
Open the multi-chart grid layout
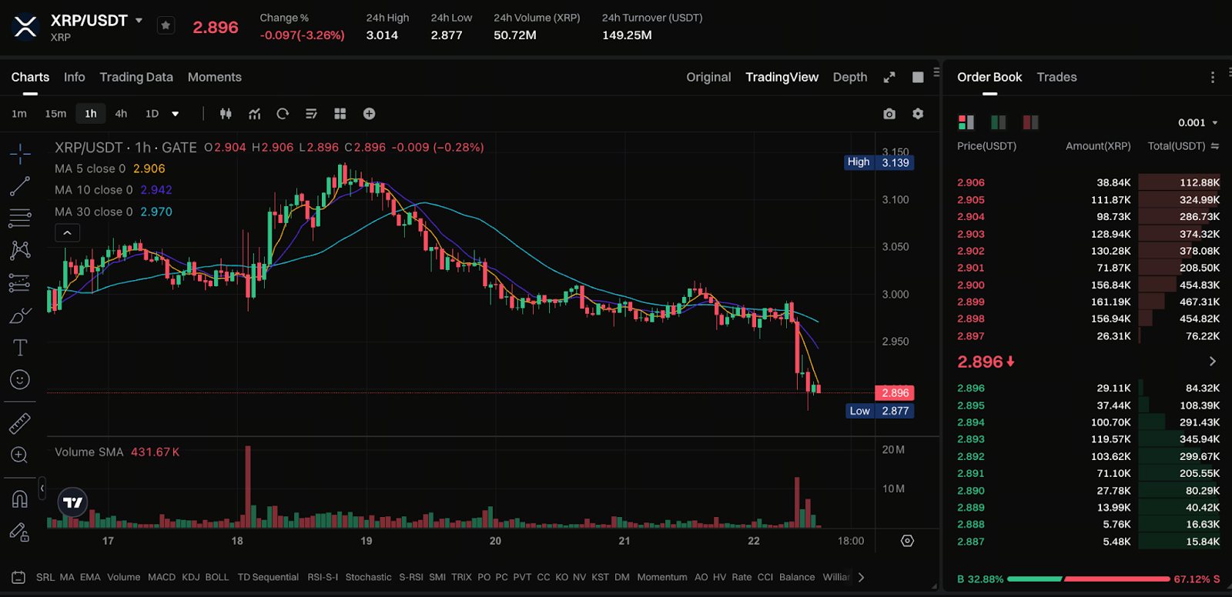coord(340,114)
